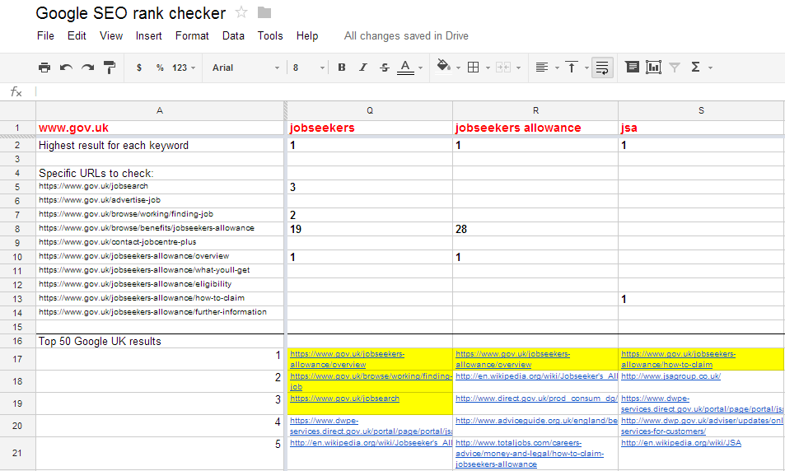Click the functions sigma icon

[x=695, y=67]
